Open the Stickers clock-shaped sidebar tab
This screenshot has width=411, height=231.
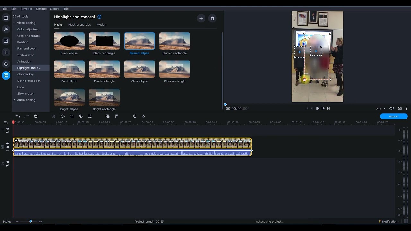[x=6, y=64]
